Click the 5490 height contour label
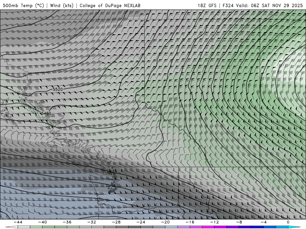This screenshot has width=306, height=229. tap(46, 113)
